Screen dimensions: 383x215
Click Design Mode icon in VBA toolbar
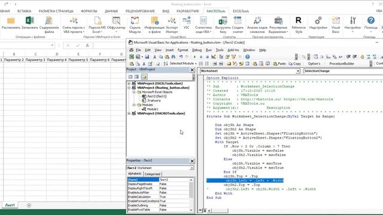click(x=213, y=57)
